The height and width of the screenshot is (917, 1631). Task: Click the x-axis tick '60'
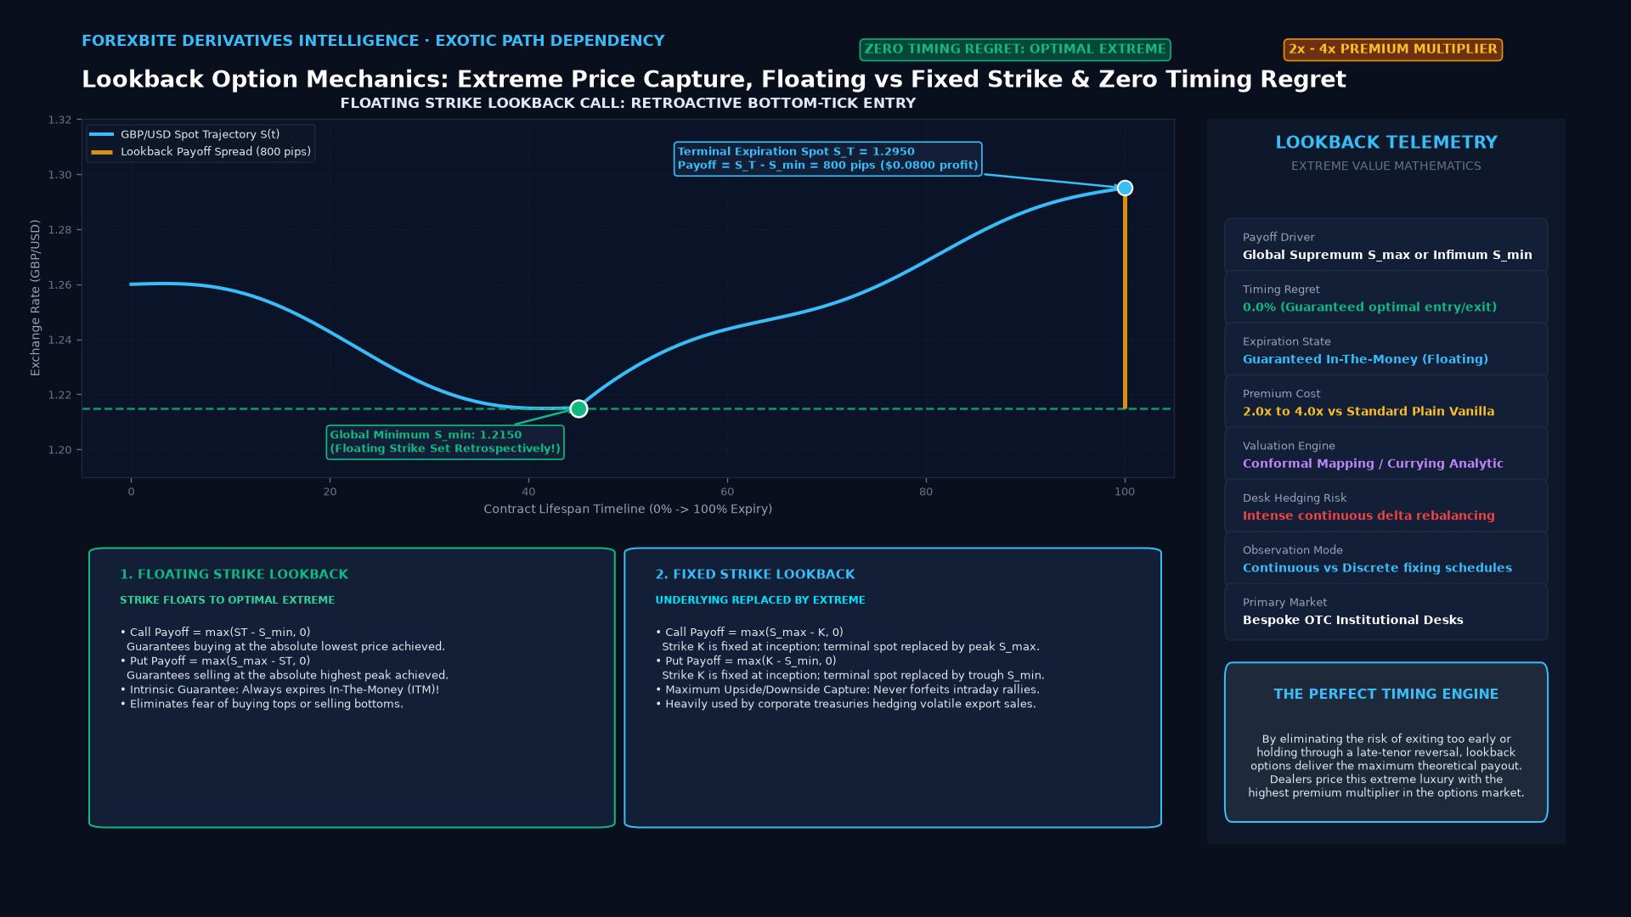[727, 492]
